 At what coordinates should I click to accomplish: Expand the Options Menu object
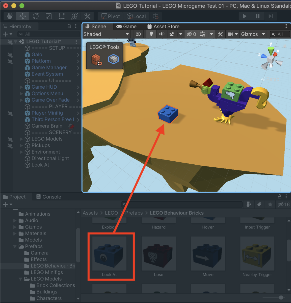point(21,94)
